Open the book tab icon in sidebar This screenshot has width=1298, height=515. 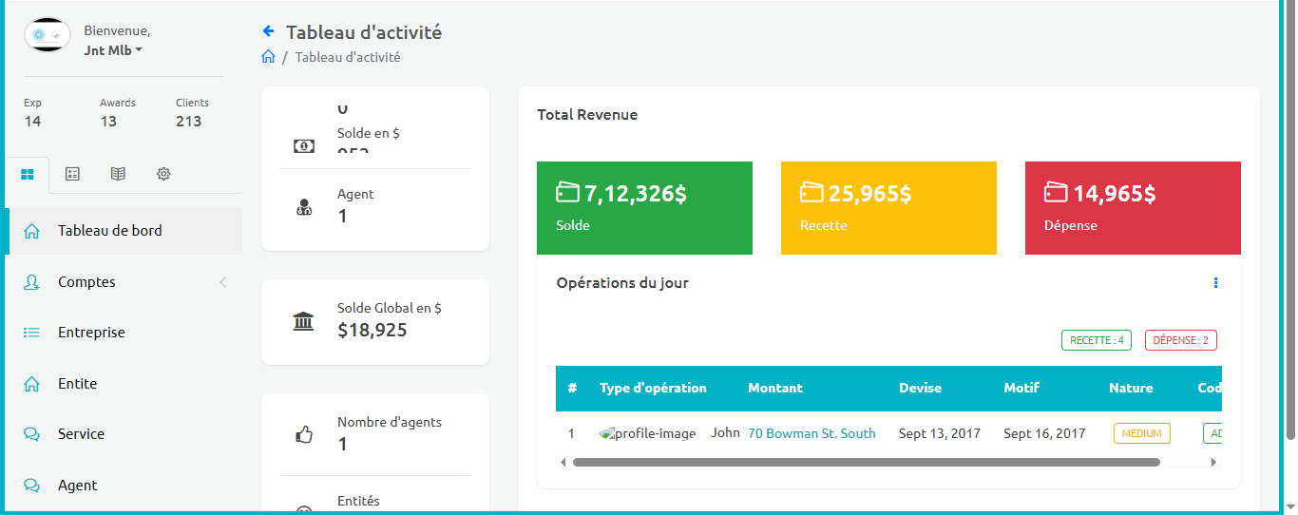click(118, 174)
